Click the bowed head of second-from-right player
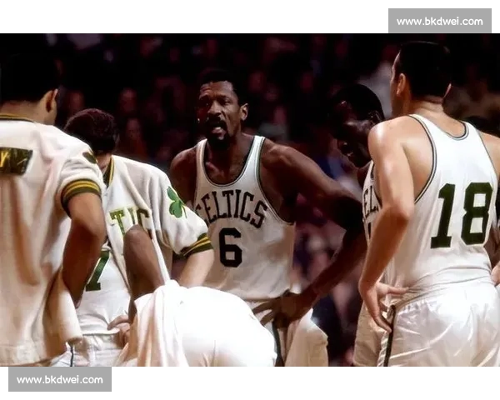 pyautogui.click(x=352, y=125)
